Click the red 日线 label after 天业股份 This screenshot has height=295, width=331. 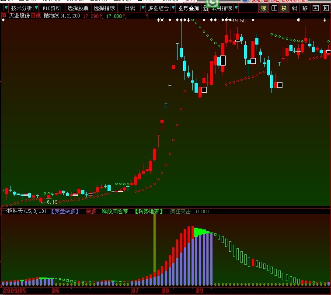36,16
